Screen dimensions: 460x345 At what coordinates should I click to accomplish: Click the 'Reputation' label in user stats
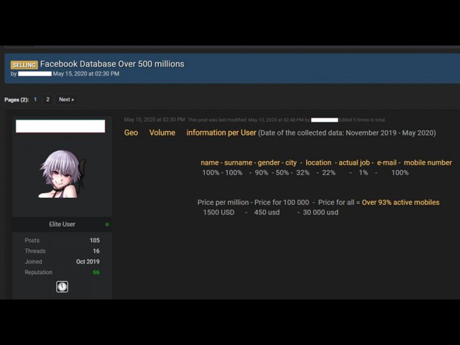39,272
